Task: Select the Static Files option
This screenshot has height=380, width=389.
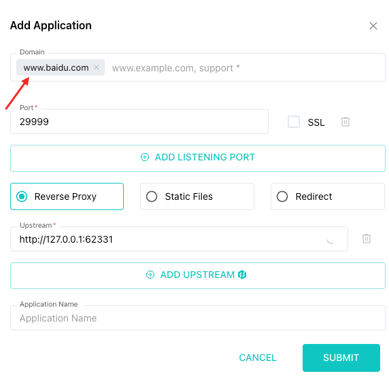Action: pyautogui.click(x=197, y=196)
